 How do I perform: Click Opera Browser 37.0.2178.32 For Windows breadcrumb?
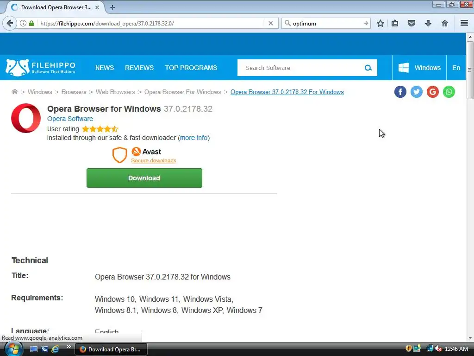tap(287, 92)
